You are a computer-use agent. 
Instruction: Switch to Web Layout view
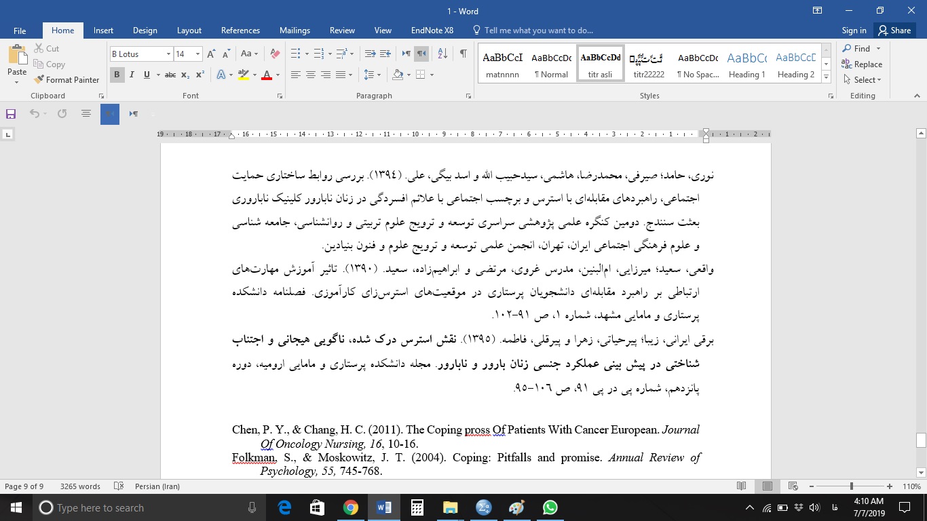pyautogui.click(x=792, y=486)
